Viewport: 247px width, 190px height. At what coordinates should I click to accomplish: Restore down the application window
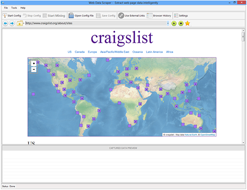coord(235,3)
